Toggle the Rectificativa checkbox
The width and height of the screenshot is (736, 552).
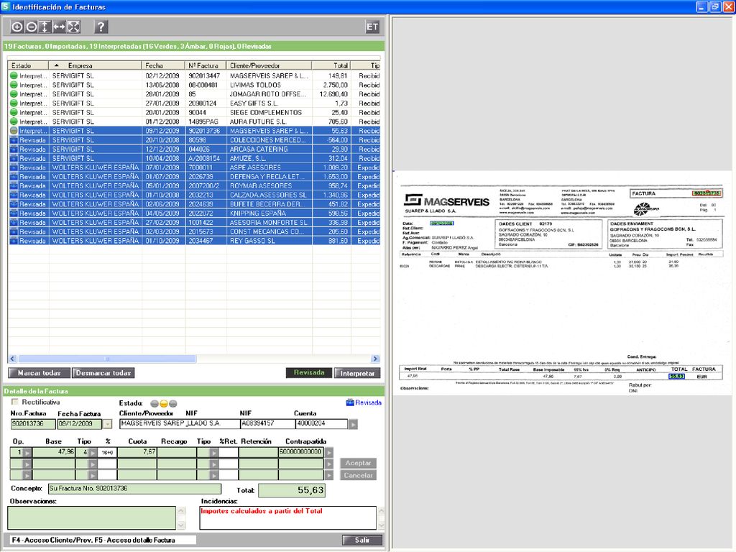click(x=14, y=402)
